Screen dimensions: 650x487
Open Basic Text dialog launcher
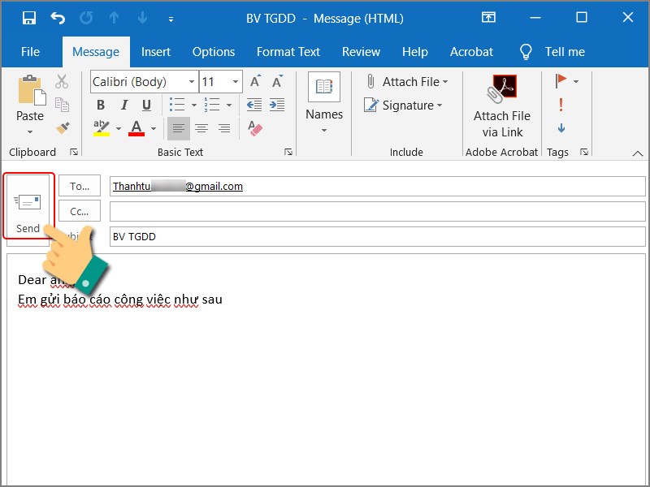pos(288,152)
